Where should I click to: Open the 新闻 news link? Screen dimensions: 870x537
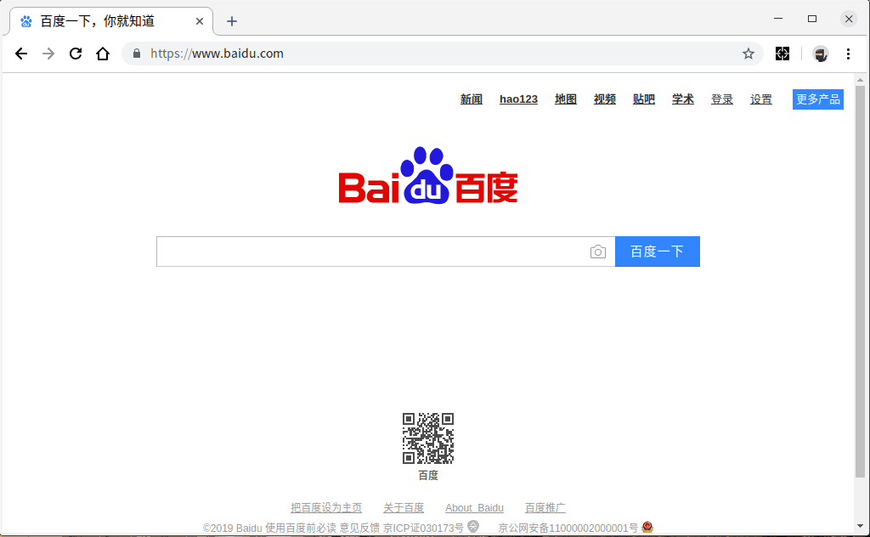(471, 99)
